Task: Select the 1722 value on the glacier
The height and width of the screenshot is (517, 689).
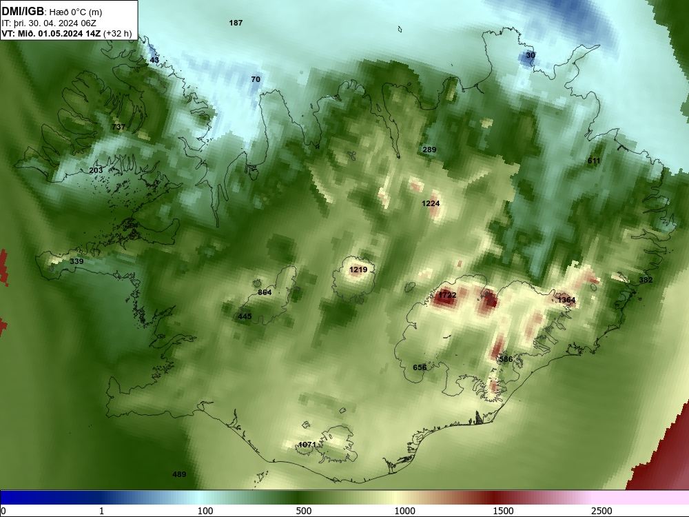Action: [447, 295]
